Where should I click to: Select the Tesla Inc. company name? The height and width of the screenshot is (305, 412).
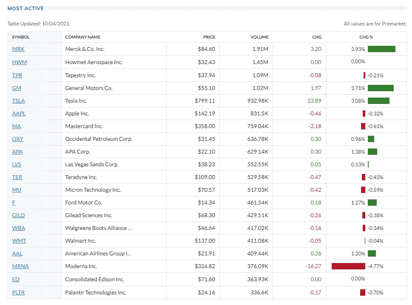(x=76, y=101)
